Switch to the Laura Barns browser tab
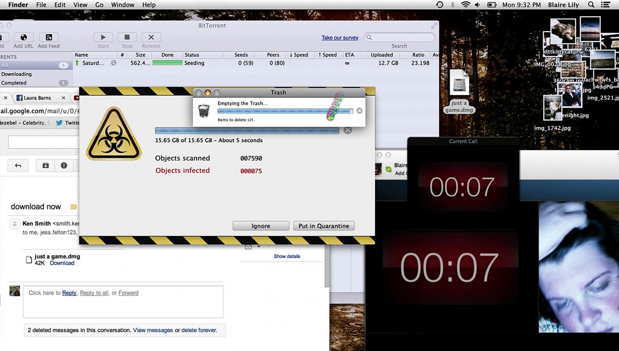This screenshot has height=351, width=619. click(x=37, y=98)
